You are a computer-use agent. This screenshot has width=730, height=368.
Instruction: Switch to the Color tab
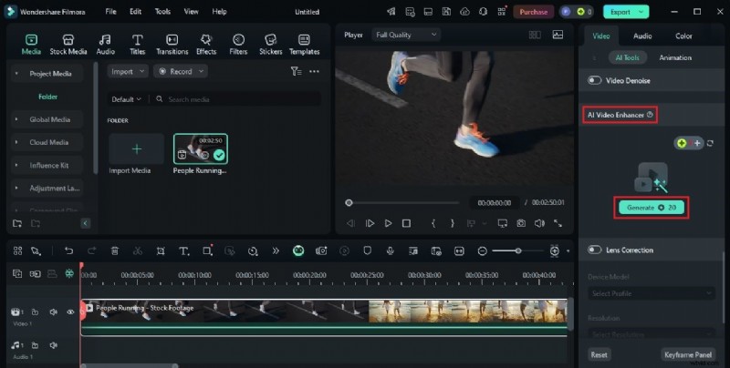[x=683, y=36]
